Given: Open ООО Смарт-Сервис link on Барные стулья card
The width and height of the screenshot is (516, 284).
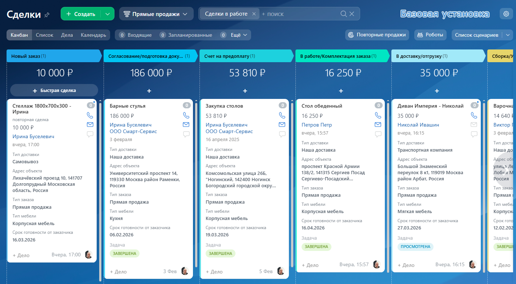Looking at the screenshot, I should tap(133, 131).
